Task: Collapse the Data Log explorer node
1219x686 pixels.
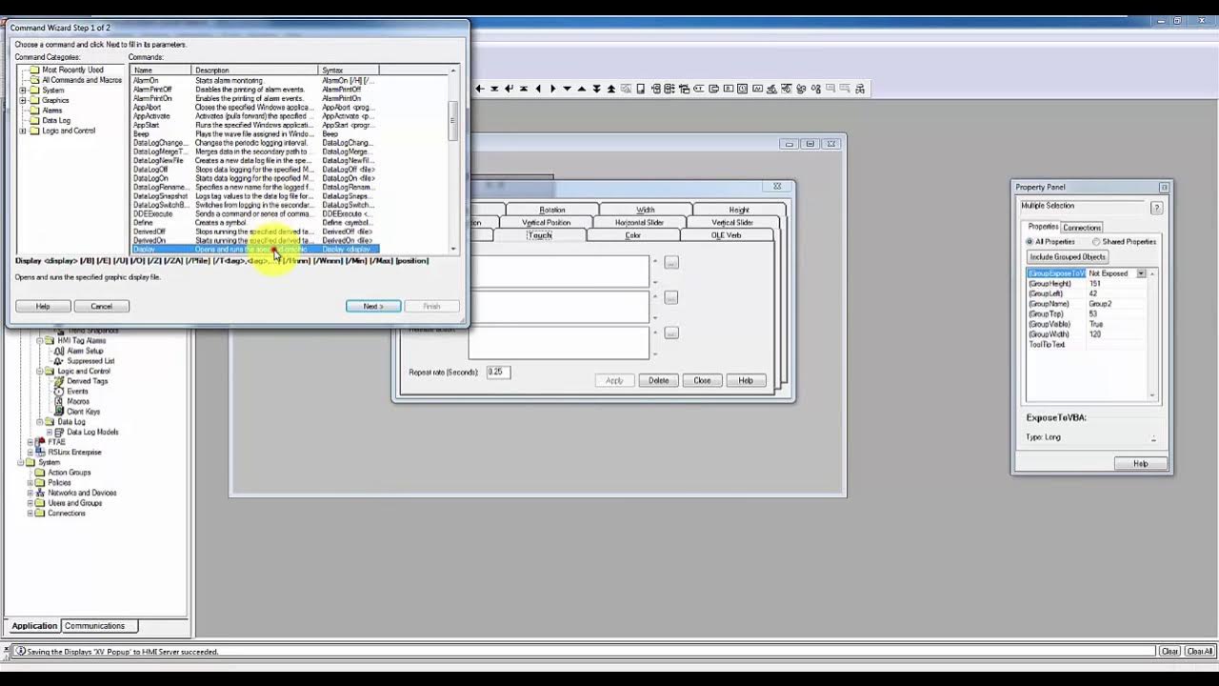Action: click(x=40, y=421)
